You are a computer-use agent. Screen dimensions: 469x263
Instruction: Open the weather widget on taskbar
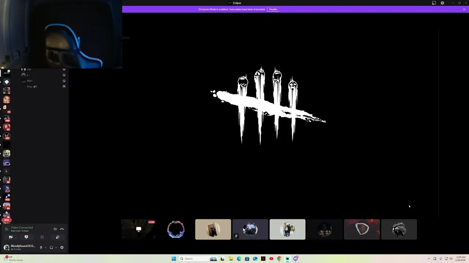click(14, 259)
